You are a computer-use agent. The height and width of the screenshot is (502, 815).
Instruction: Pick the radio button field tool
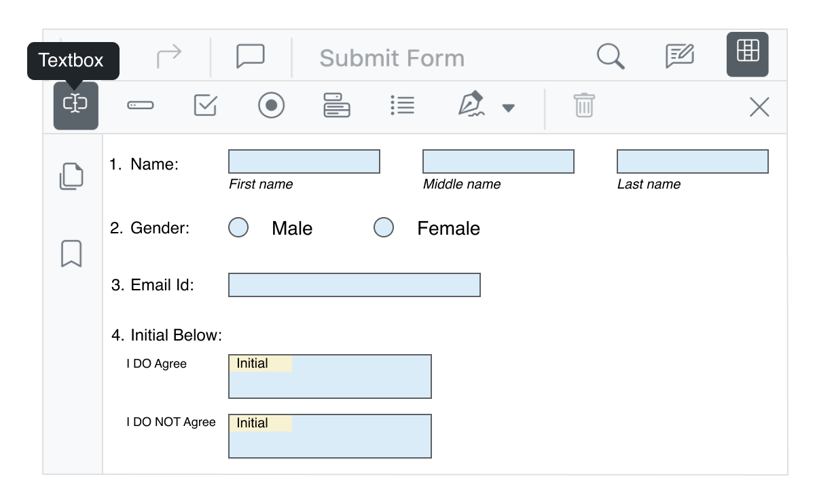(270, 106)
